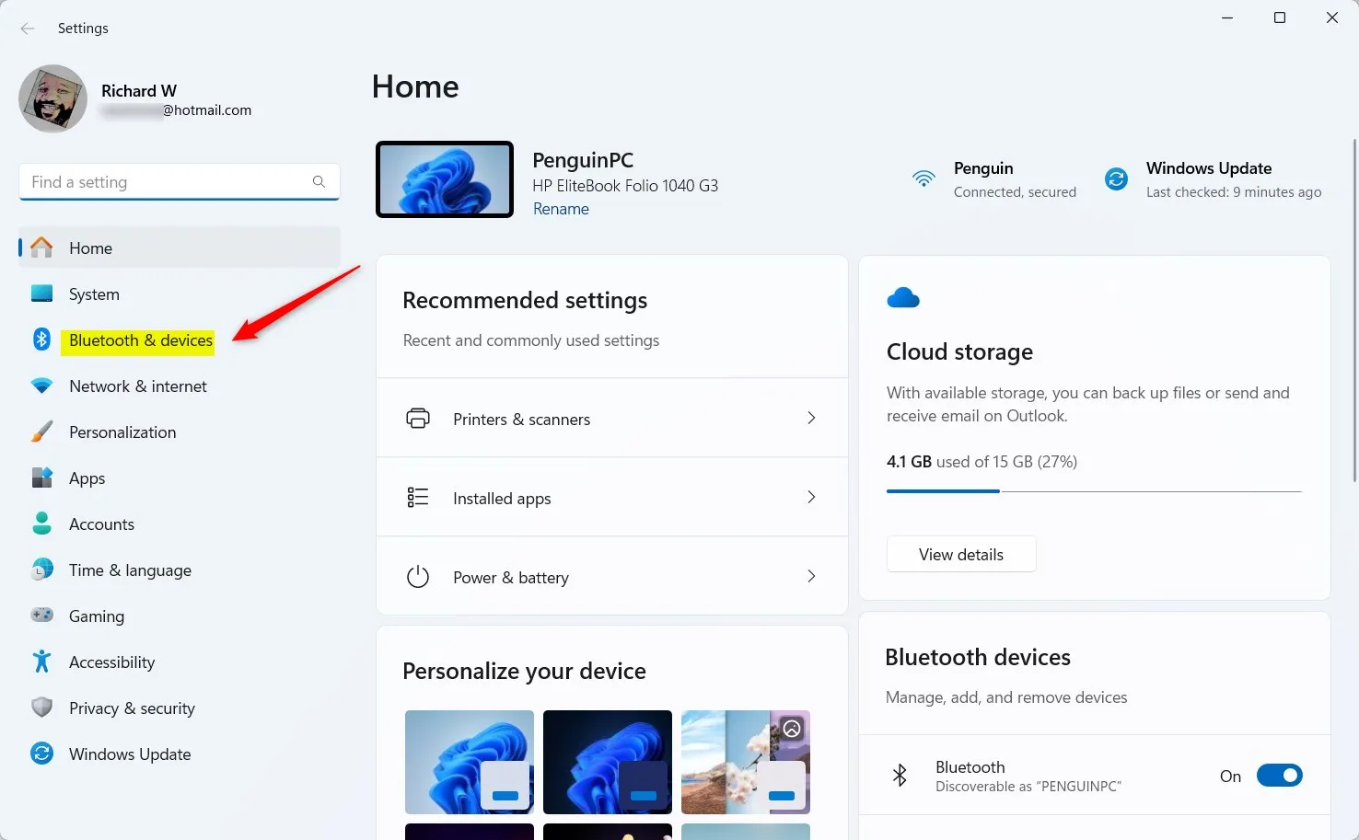The height and width of the screenshot is (840, 1359).
Task: Select Time & language settings
Action: tap(128, 570)
